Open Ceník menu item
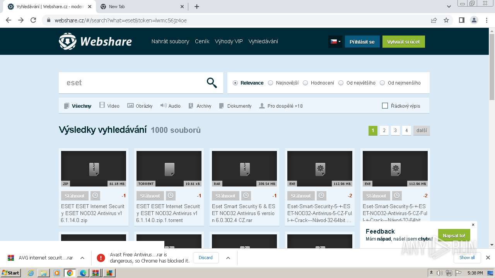The image size is (495, 278). coord(202,41)
